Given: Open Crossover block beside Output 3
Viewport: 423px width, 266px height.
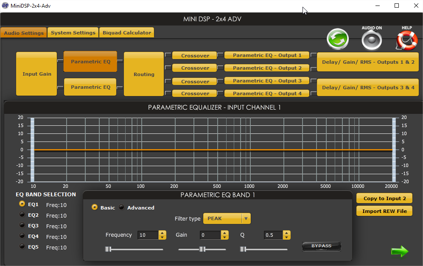Looking at the screenshot, I should point(195,81).
